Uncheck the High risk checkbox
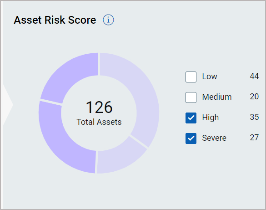266x210 pixels. click(191, 118)
